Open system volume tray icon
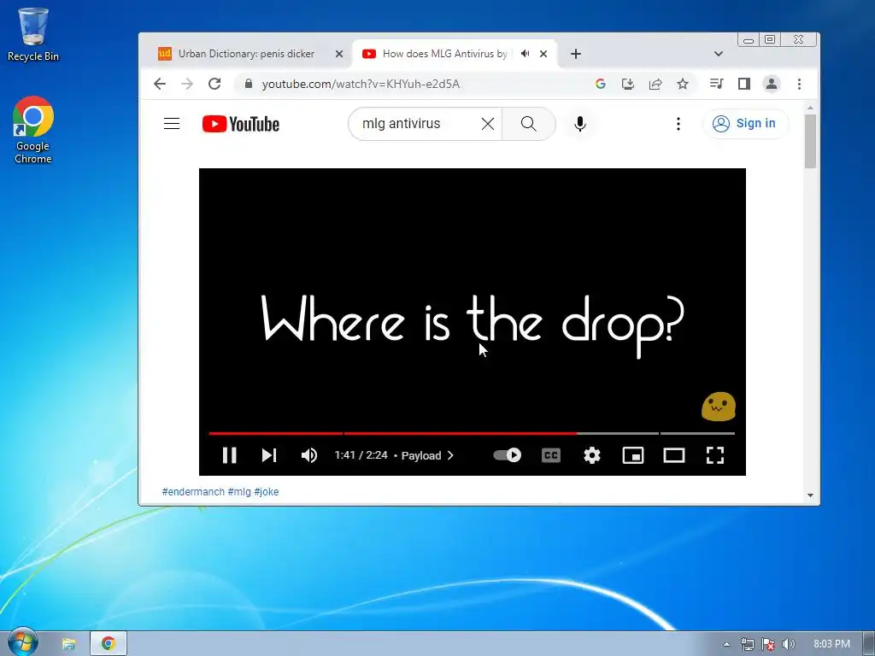Image resolution: width=875 pixels, height=656 pixels. [x=788, y=644]
